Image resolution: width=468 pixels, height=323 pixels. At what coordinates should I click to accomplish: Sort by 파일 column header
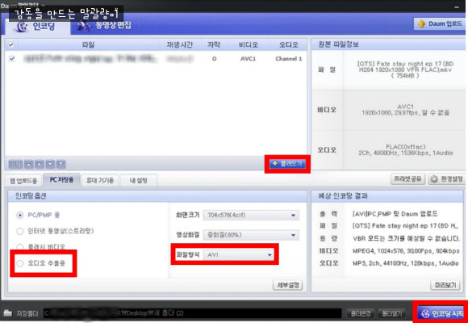click(88, 45)
